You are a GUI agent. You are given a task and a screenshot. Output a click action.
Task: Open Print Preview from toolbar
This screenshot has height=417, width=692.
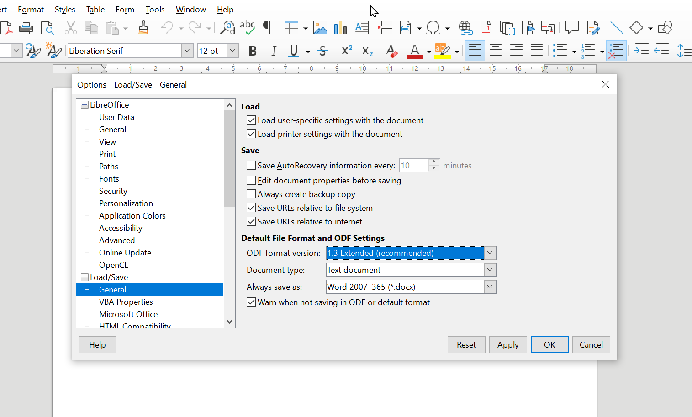(x=48, y=28)
